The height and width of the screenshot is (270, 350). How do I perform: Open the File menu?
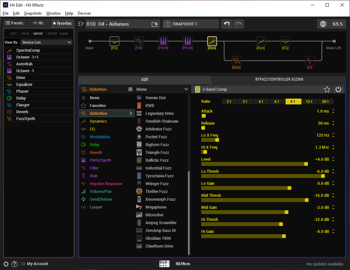(6, 13)
